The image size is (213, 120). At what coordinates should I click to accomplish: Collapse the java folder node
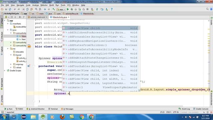pyautogui.click(x=8, y=30)
